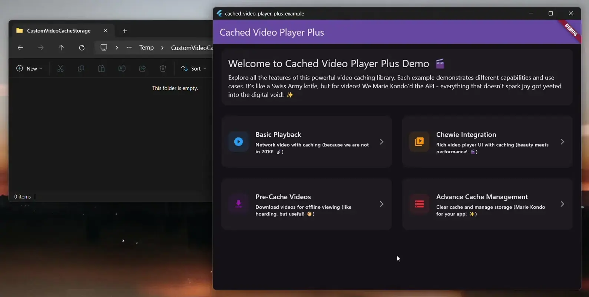Click the Delete trash icon in Explorer toolbar
589x297 pixels.
(x=163, y=68)
